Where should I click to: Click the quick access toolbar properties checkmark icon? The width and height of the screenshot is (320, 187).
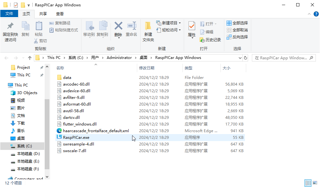click(x=16, y=5)
